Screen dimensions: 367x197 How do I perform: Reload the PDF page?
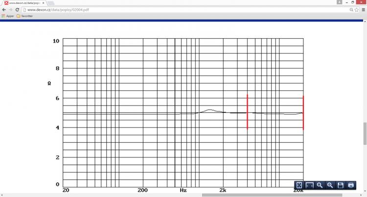click(x=17, y=10)
